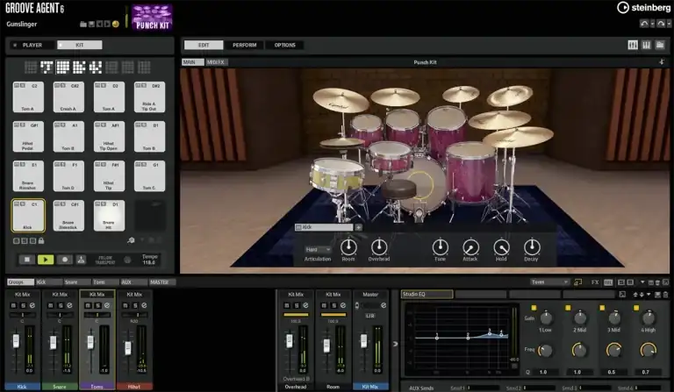Stop playback in the pad transport
Screen dimensions: 674x392
26,260
